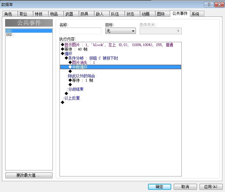Viewport: 225px width, 192px height.
Task: Click the help question mark button
Action: [x=209, y=4]
